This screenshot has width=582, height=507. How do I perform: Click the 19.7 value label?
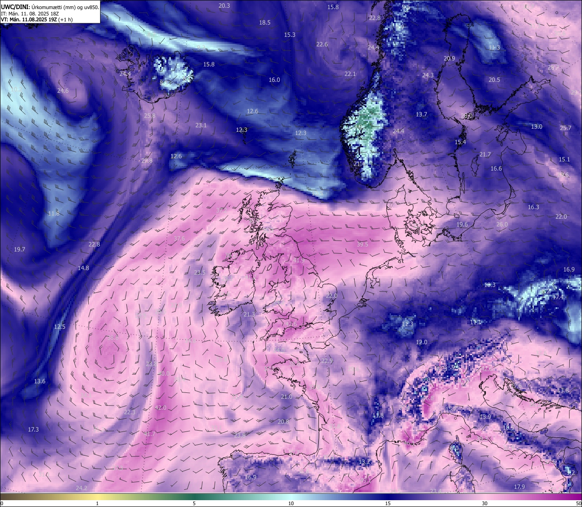coord(20,250)
